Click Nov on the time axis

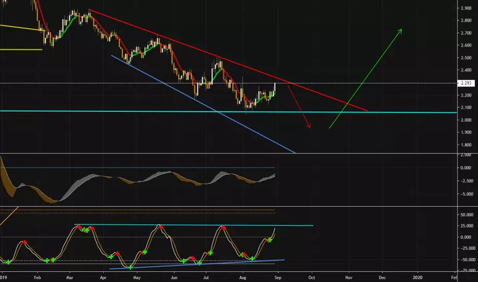coord(349,277)
